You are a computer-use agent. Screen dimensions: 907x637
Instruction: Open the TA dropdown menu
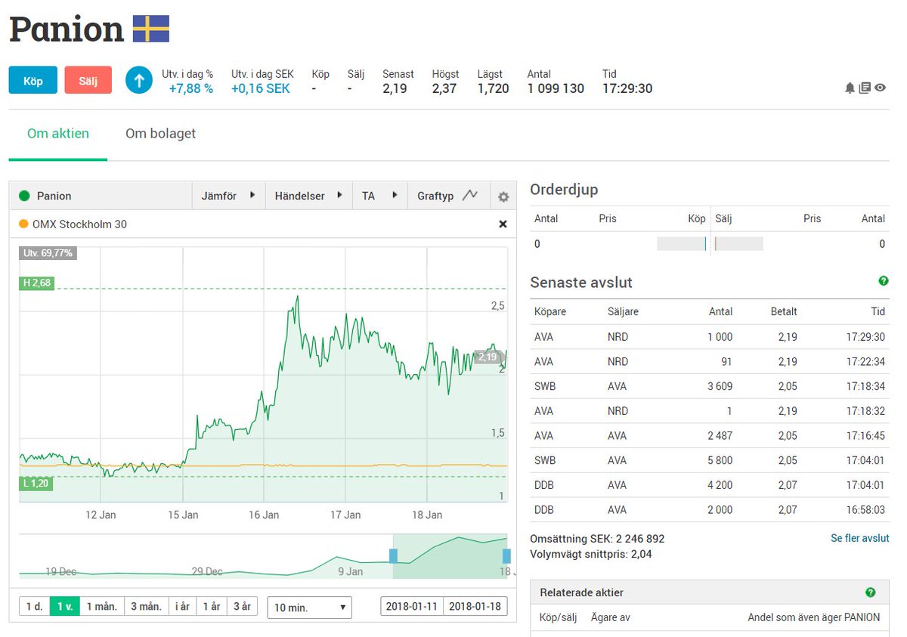point(379,196)
